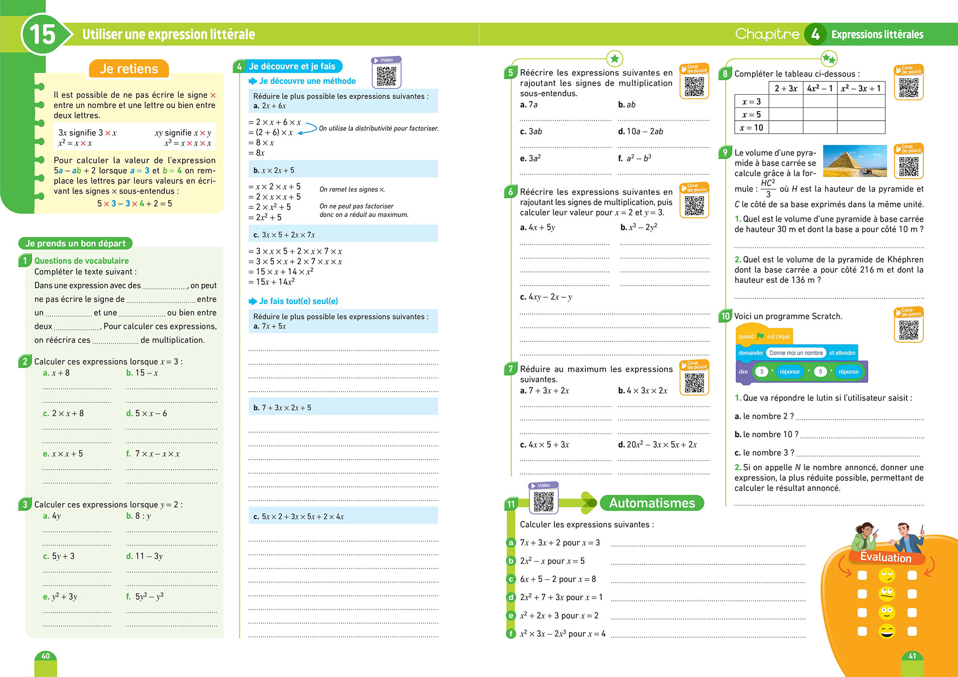The height and width of the screenshot is (677, 958).
Task: Click the 'x = 10' row label in the table
Action: (752, 127)
